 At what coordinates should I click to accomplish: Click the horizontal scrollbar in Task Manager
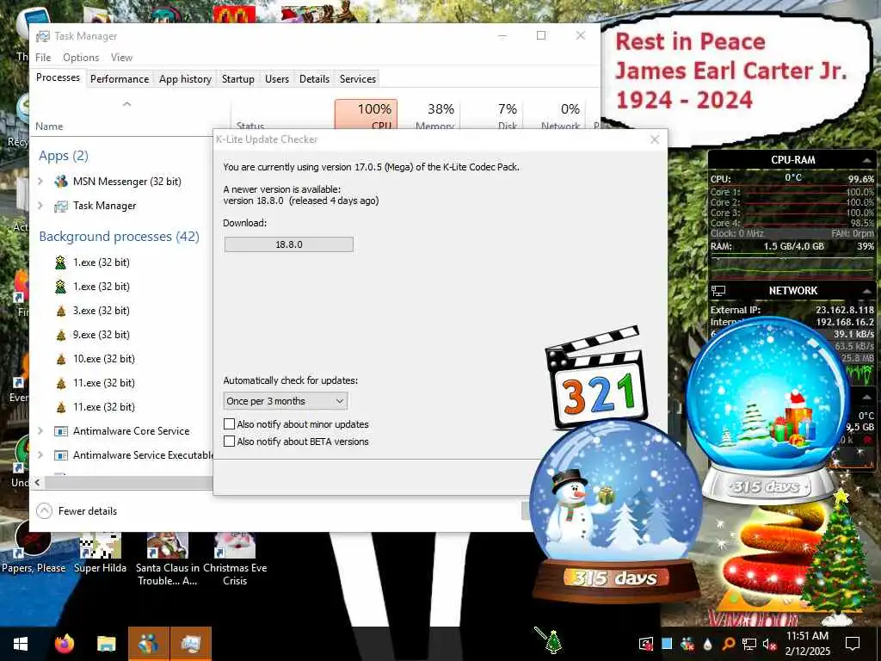click(x=128, y=483)
